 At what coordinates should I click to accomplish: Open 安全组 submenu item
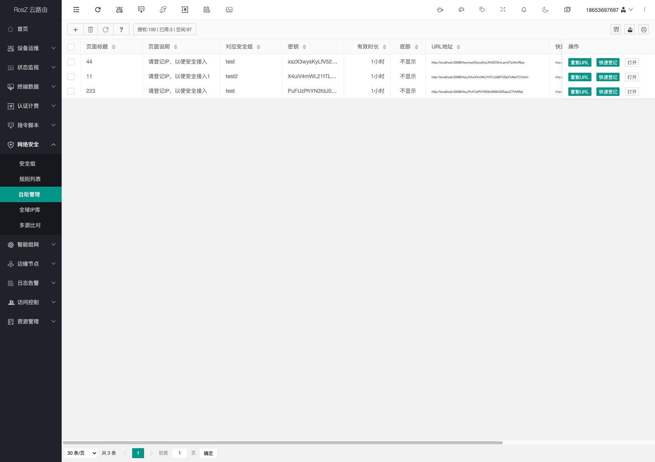click(27, 164)
